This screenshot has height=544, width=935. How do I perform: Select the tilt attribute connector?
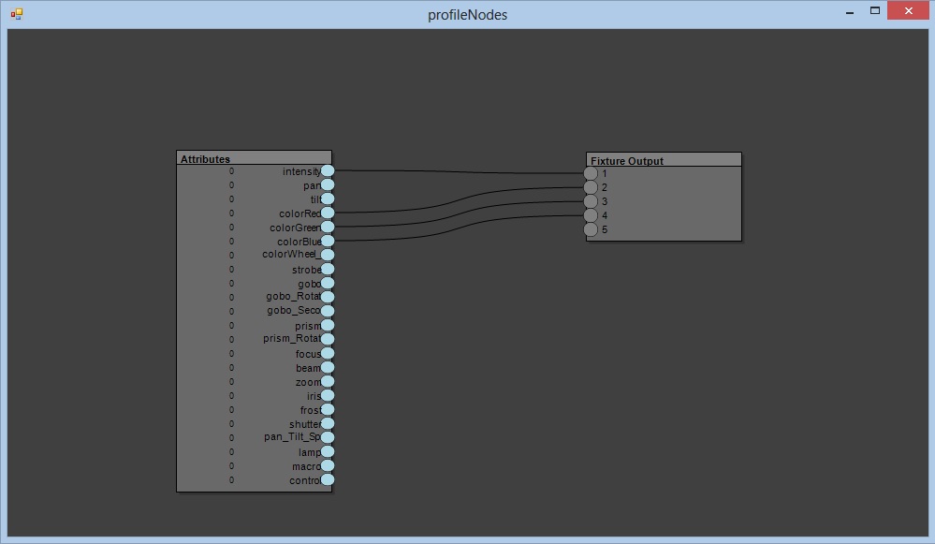point(328,199)
